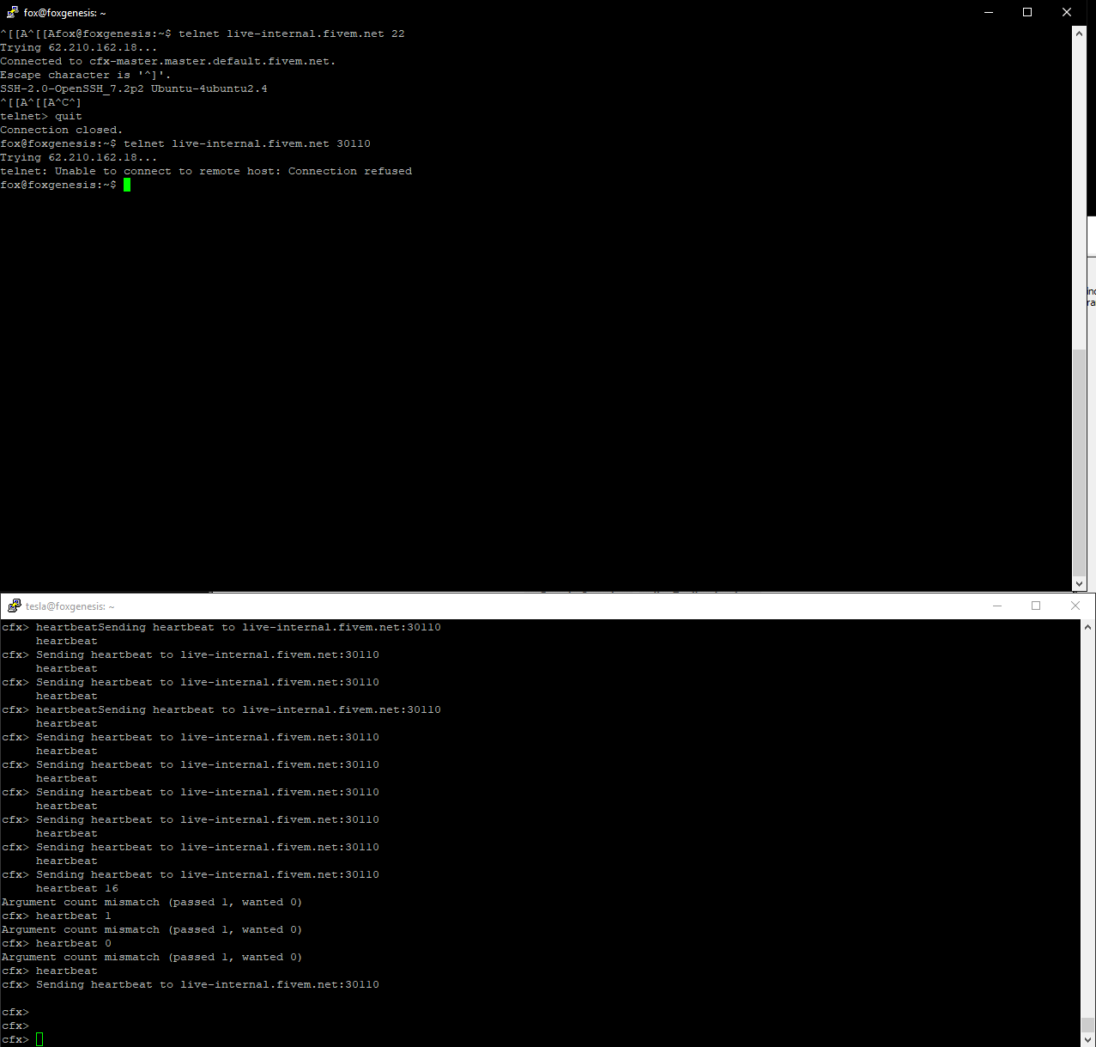Click the scrollbar thumb in fox terminal
This screenshot has height=1047, width=1096.
pyautogui.click(x=1080, y=462)
